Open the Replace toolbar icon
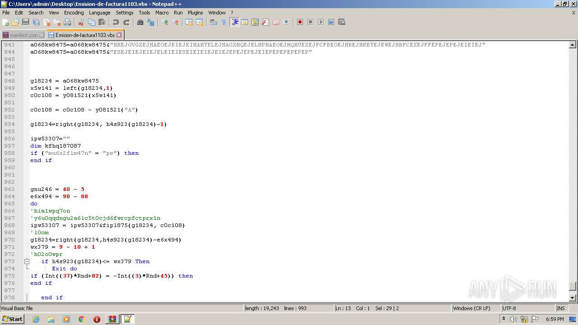This screenshot has height=325, width=578. 151,22
